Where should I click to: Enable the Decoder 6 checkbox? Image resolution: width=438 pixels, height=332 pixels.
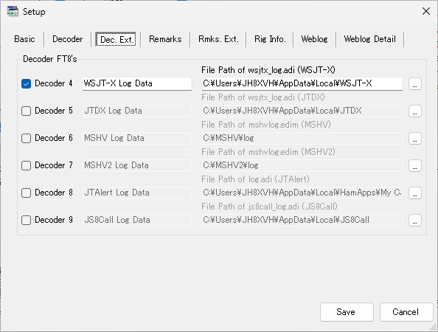click(27, 138)
